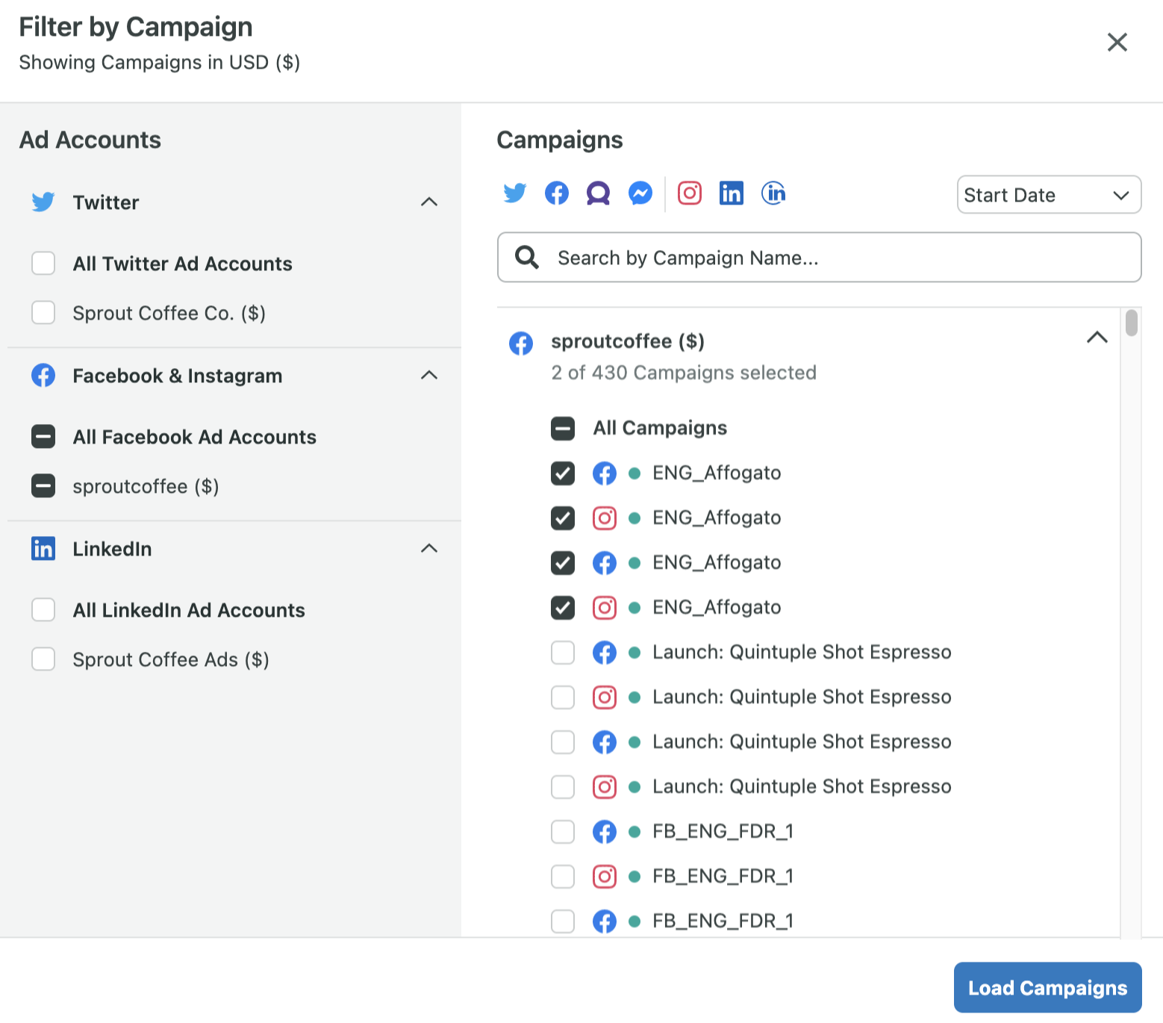Filter campaigns by the square LinkedIn icon
This screenshot has width=1163, height=1023.
pyautogui.click(x=732, y=193)
